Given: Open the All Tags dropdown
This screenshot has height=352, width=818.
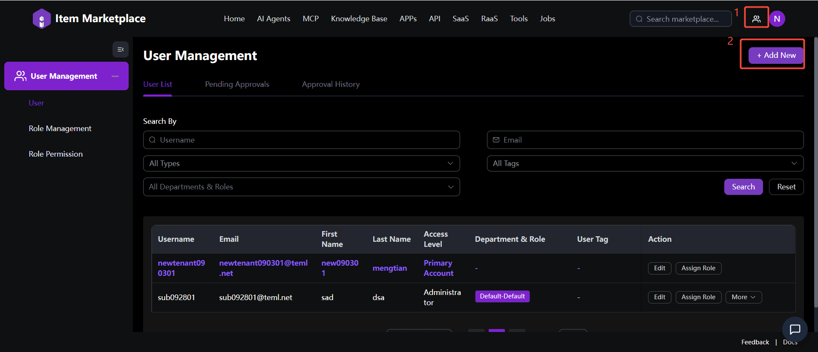Looking at the screenshot, I should click(x=645, y=163).
